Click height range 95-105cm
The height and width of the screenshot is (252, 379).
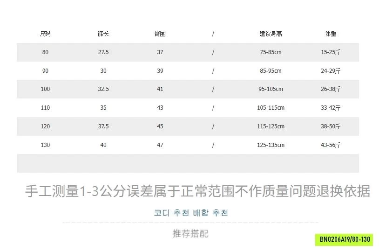(x=271, y=89)
